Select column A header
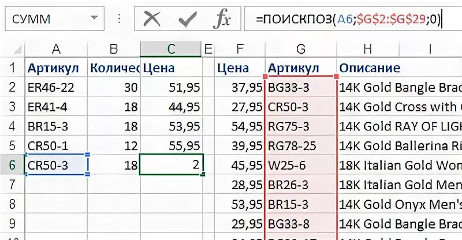The height and width of the screenshot is (240, 462). [x=56, y=49]
